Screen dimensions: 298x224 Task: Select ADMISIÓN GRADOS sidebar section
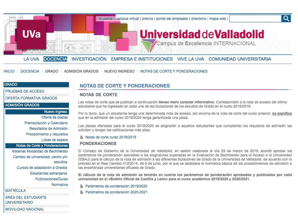[37, 105]
